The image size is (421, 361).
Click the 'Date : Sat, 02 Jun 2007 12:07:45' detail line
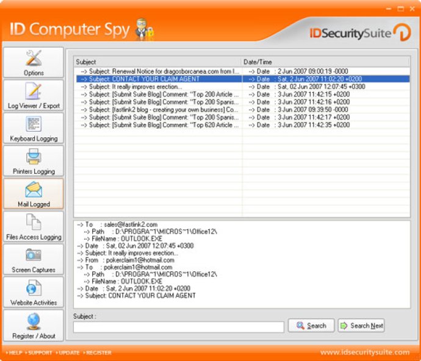pos(135,246)
